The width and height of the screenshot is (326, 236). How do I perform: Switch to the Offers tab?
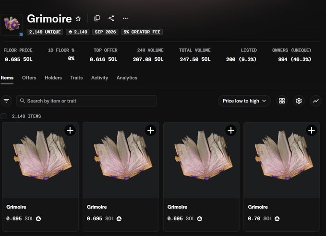(29, 78)
